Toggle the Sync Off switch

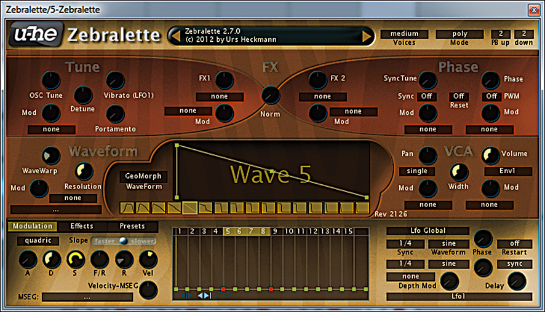426,96
